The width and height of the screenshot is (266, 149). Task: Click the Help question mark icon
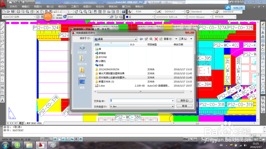(x=123, y=12)
